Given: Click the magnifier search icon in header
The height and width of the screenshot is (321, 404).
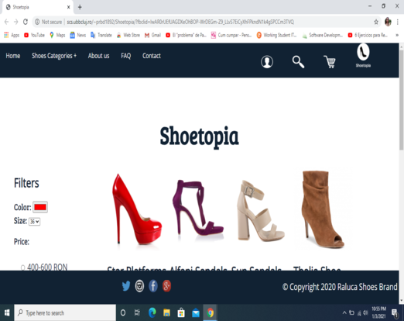Looking at the screenshot, I should (x=298, y=62).
